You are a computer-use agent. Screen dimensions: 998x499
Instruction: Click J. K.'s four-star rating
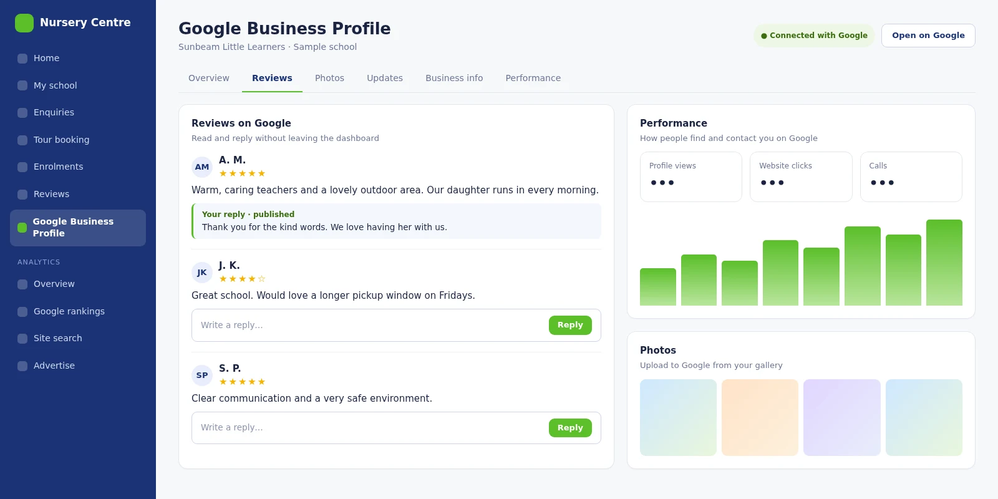coord(242,279)
